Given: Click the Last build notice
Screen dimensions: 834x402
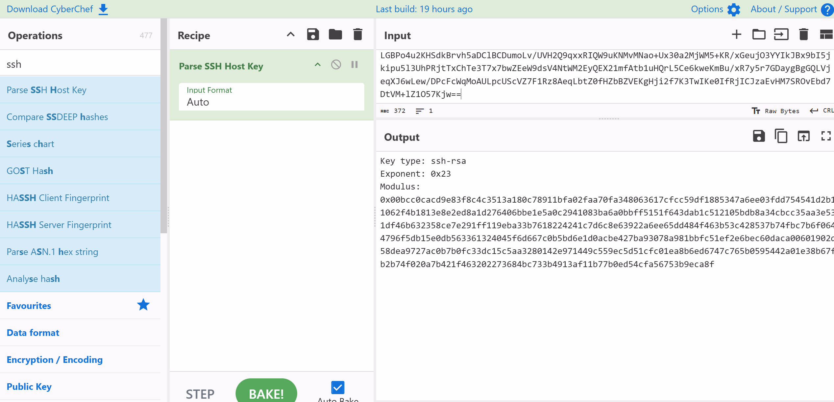Looking at the screenshot, I should pos(424,9).
